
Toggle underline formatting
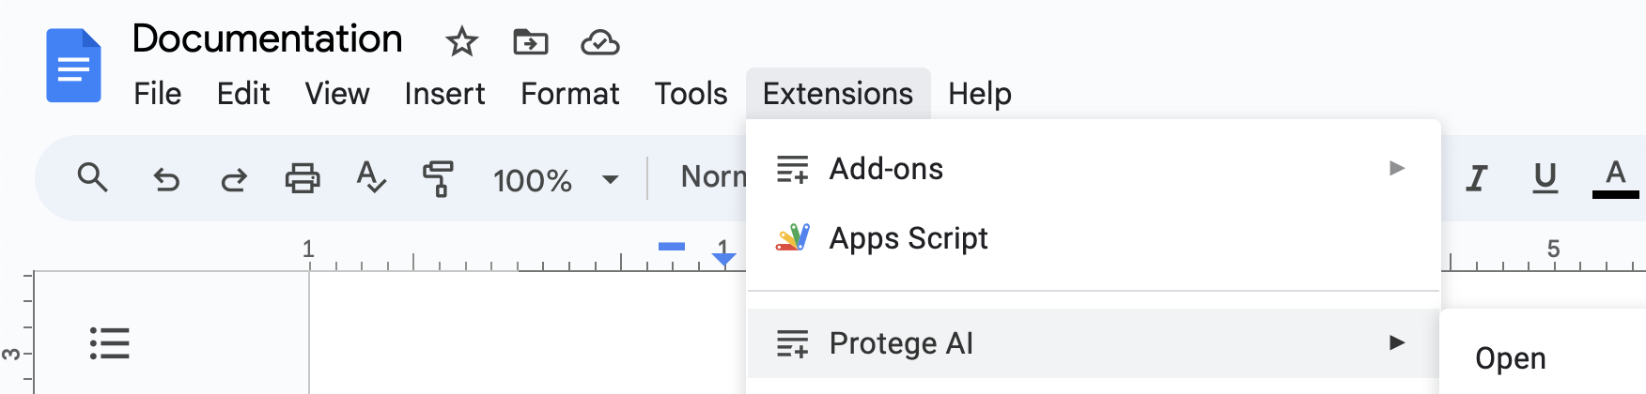click(1545, 178)
